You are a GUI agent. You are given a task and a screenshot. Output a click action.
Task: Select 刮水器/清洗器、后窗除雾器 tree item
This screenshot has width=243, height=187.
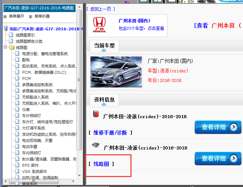point(49,159)
